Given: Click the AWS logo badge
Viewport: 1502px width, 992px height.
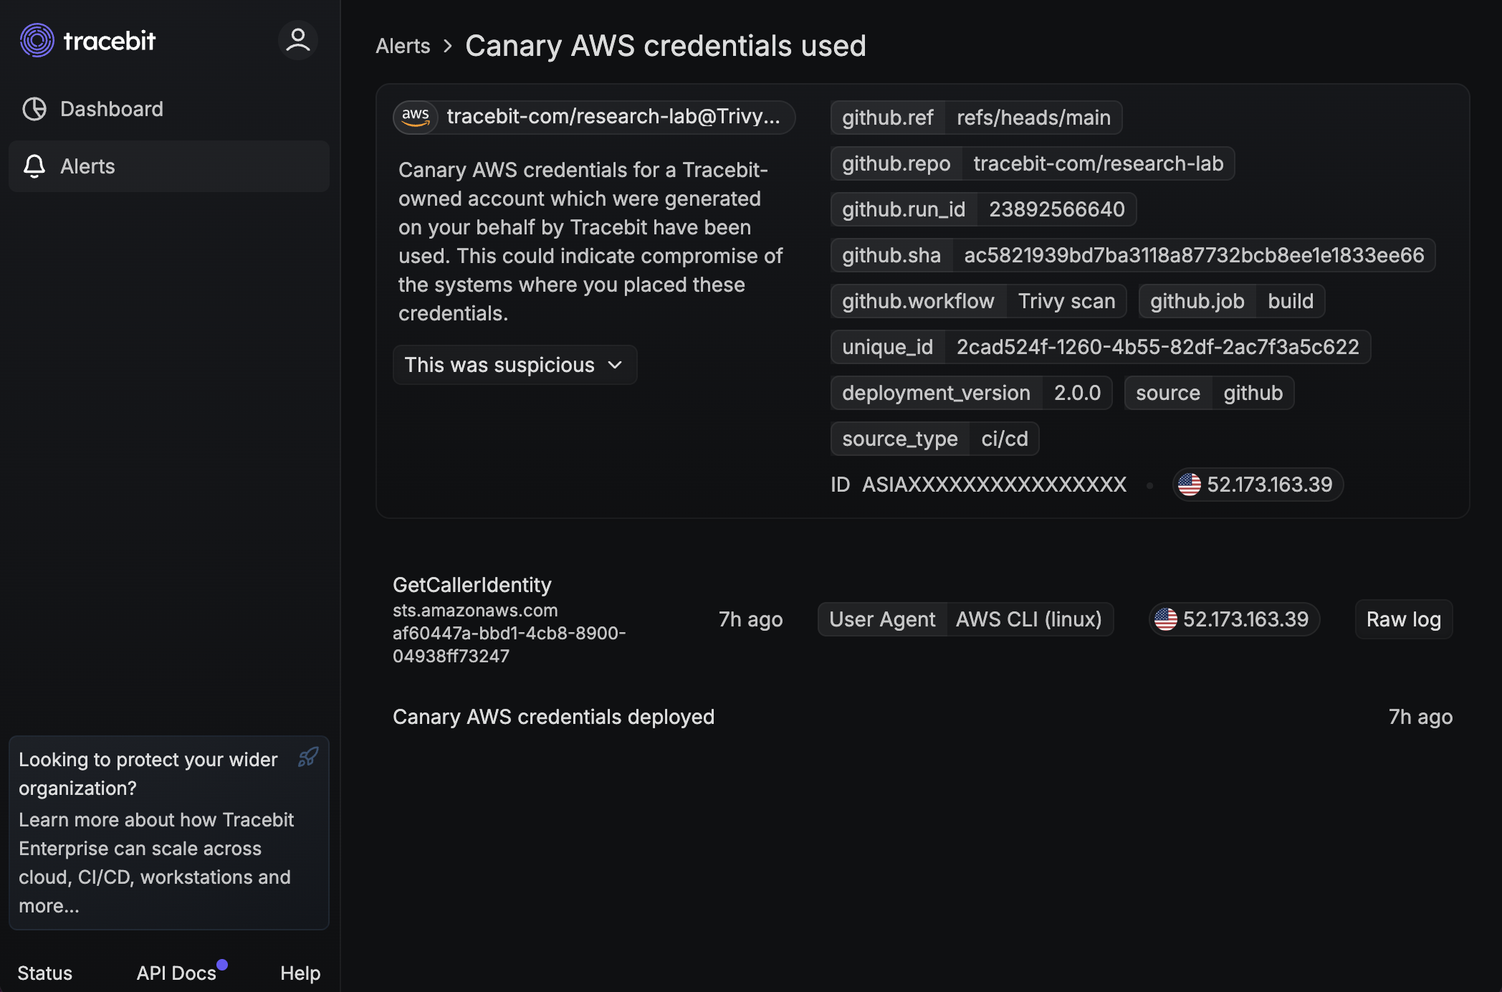Looking at the screenshot, I should pos(416,117).
